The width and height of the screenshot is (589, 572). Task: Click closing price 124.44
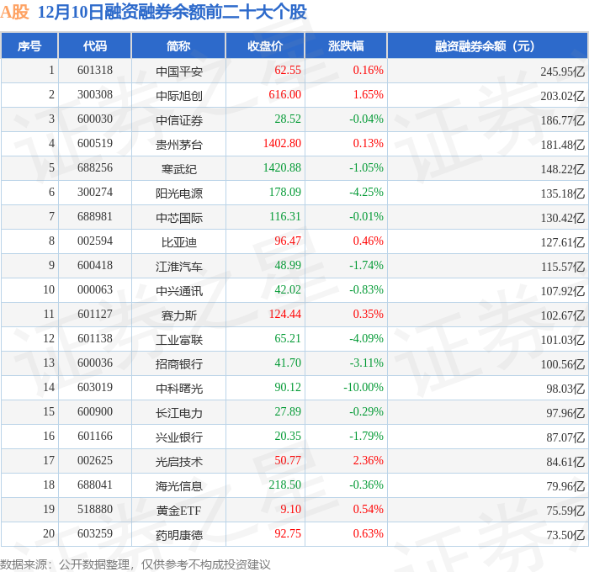284,315
